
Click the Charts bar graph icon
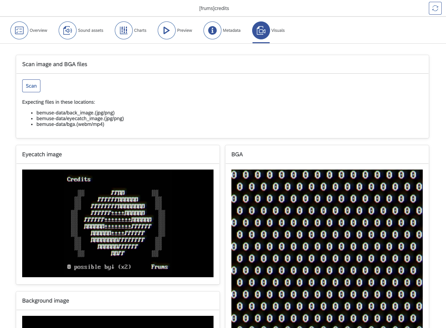124,30
